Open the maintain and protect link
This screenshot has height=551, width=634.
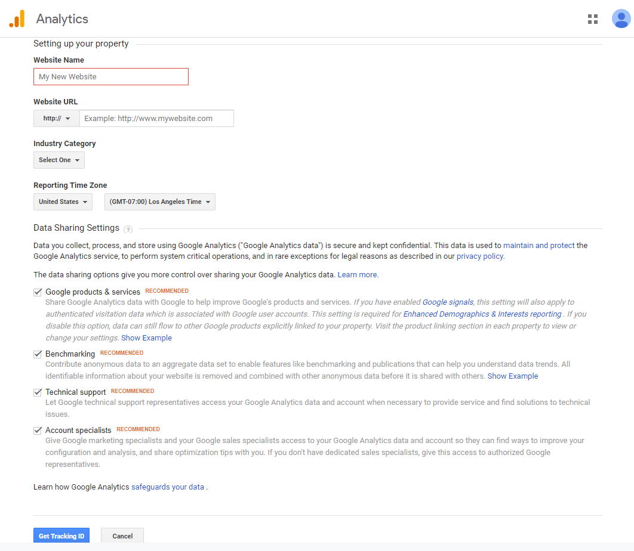538,245
